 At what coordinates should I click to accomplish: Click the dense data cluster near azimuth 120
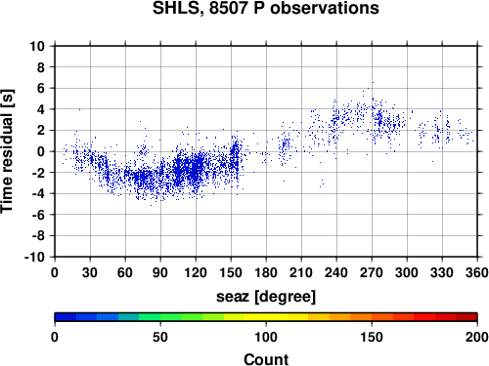point(195,169)
